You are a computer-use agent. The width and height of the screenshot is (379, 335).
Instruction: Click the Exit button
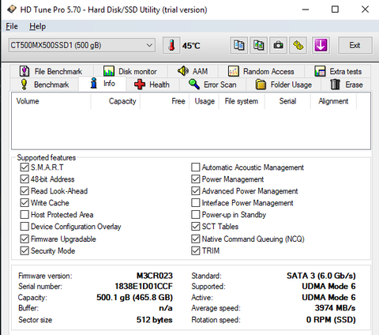[355, 45]
